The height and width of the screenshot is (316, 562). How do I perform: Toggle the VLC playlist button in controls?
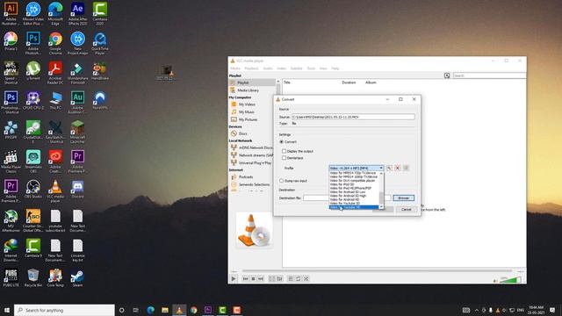[291, 278]
